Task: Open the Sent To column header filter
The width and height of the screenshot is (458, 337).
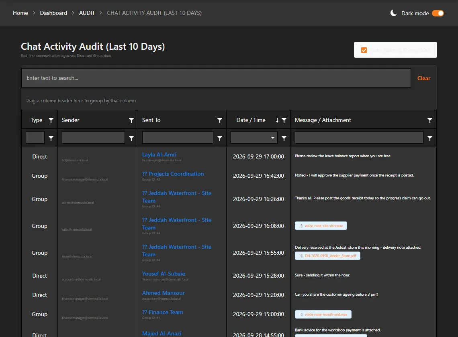Action: [220, 120]
